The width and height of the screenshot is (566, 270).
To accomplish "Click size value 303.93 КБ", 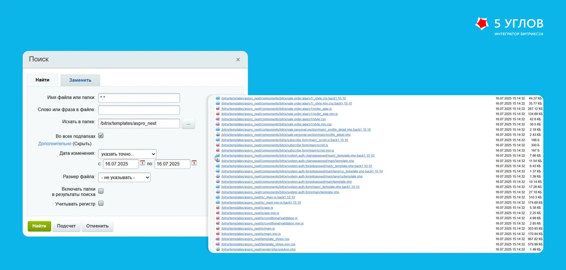I will (534, 229).
